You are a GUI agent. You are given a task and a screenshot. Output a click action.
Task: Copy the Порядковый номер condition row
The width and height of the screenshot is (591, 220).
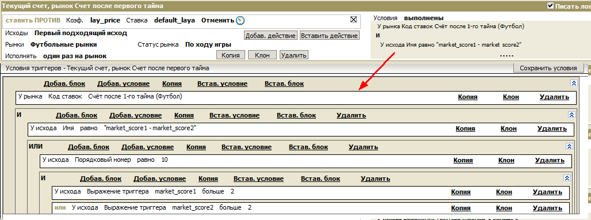pos(463,160)
